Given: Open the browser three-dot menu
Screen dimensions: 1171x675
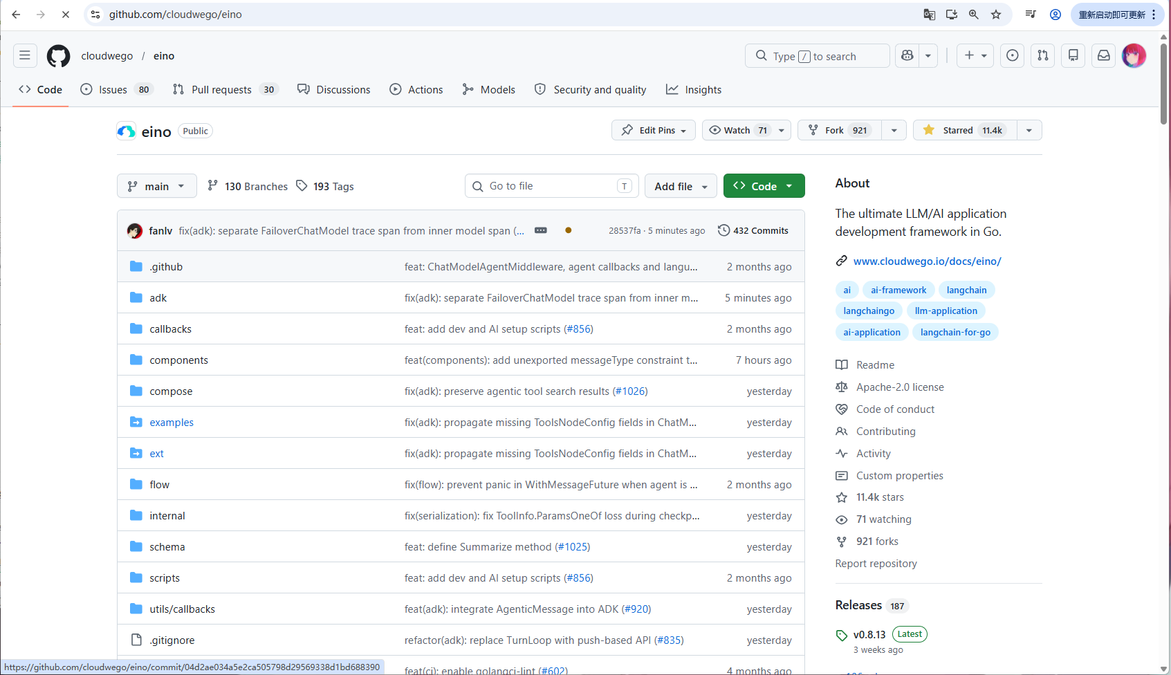Looking at the screenshot, I should coord(1154,15).
